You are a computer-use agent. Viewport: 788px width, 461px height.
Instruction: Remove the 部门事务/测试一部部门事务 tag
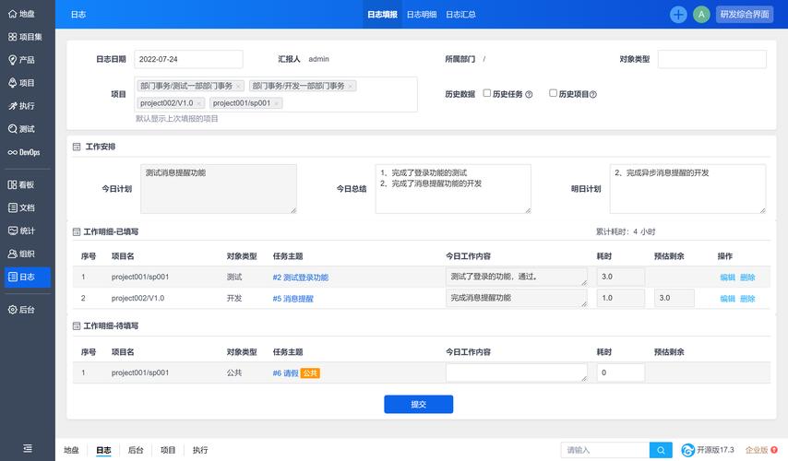click(x=239, y=87)
